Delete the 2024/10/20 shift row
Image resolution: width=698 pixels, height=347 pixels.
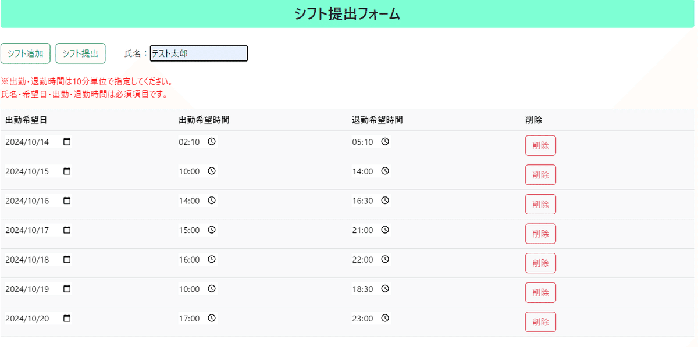[x=540, y=322]
